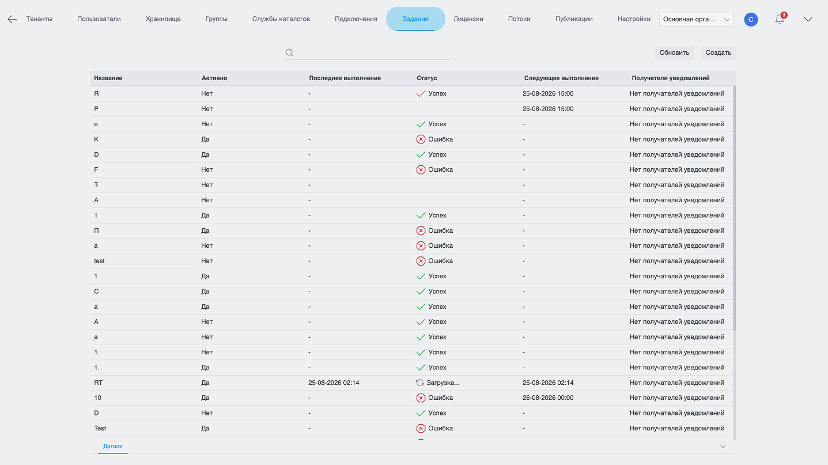This screenshot has height=465, width=828.
Task: Click the back arrow icon
Action: (12, 19)
